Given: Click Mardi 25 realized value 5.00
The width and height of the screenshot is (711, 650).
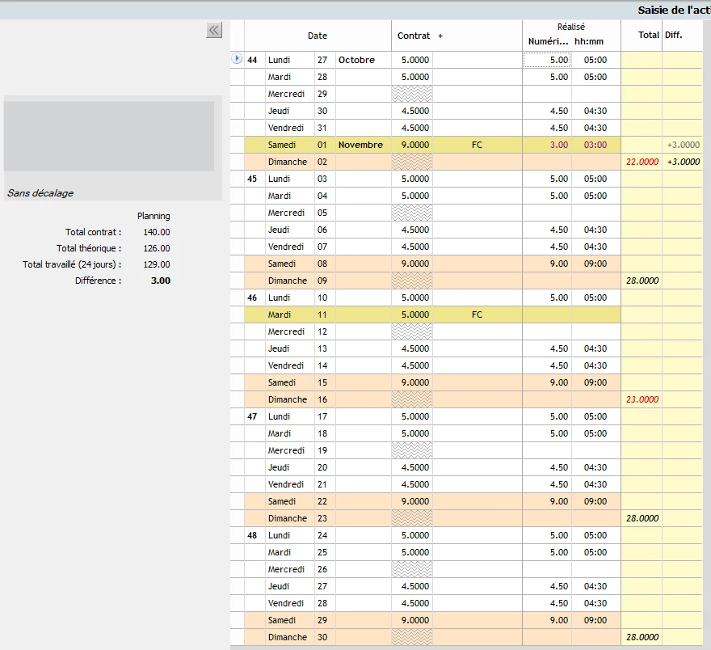Looking at the screenshot, I should coord(558,552).
